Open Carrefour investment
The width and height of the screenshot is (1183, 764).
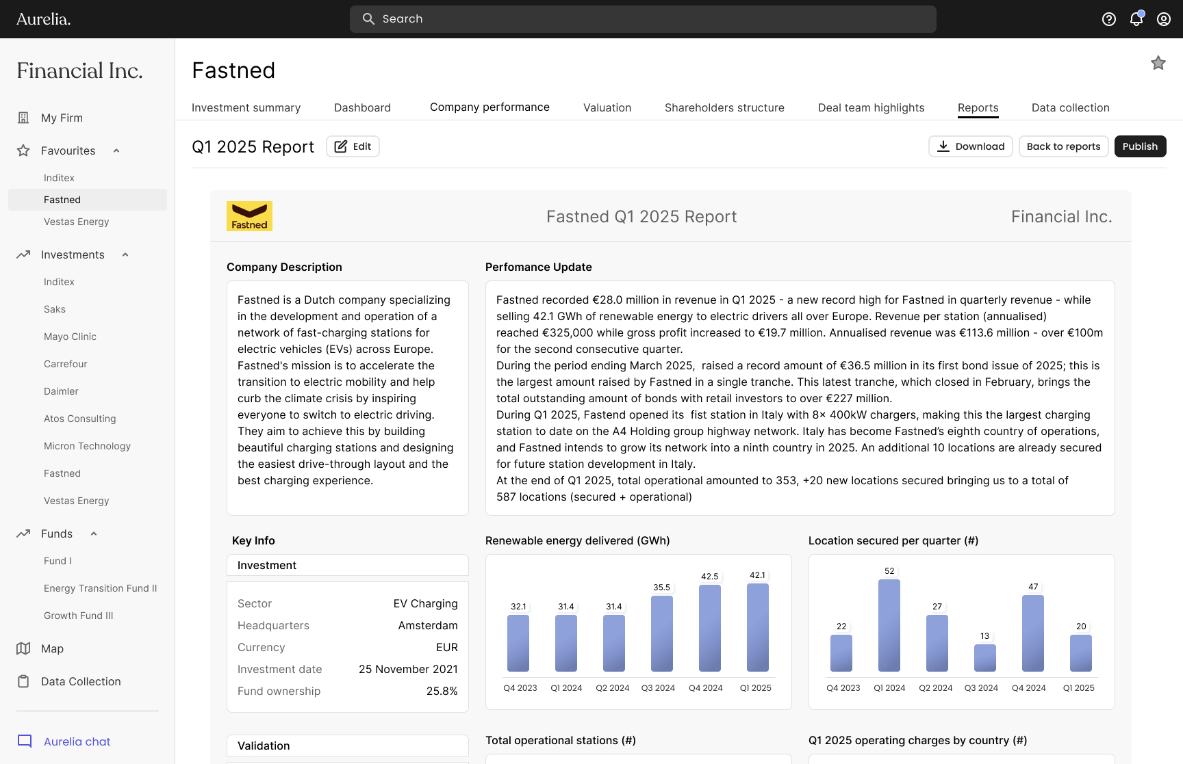pyautogui.click(x=66, y=364)
